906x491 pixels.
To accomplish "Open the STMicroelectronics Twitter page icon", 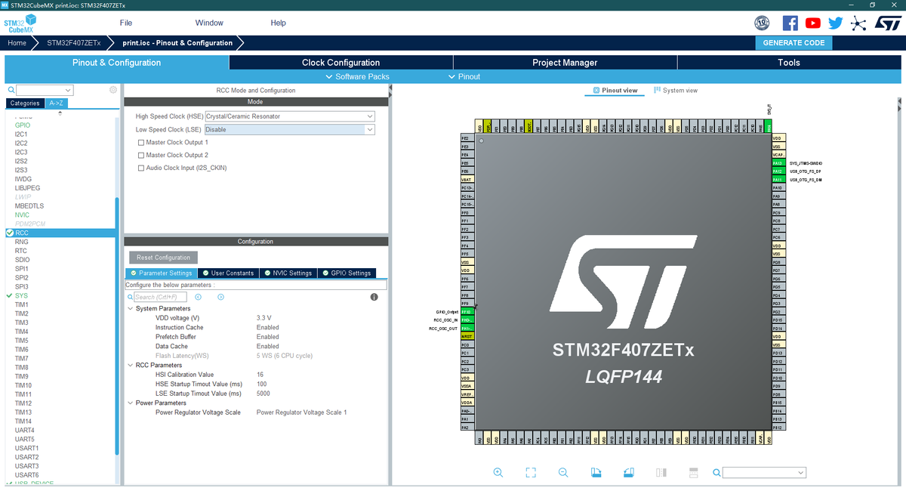I will pyautogui.click(x=835, y=23).
